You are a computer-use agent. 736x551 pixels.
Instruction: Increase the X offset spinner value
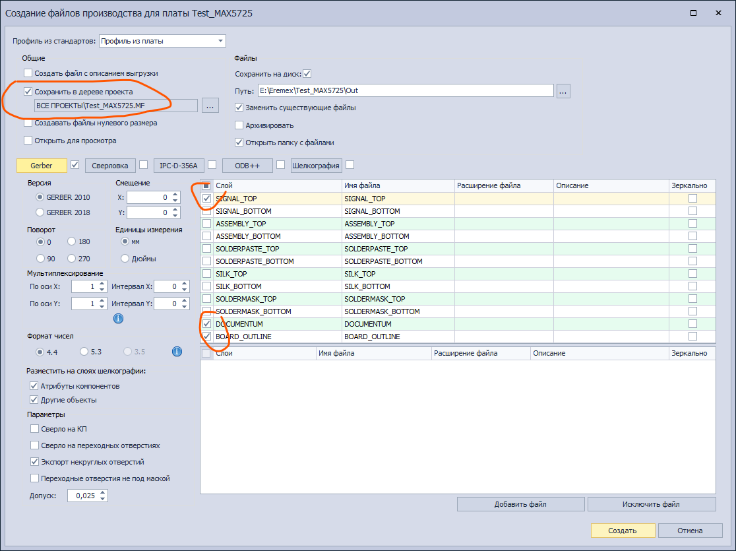tap(175, 194)
